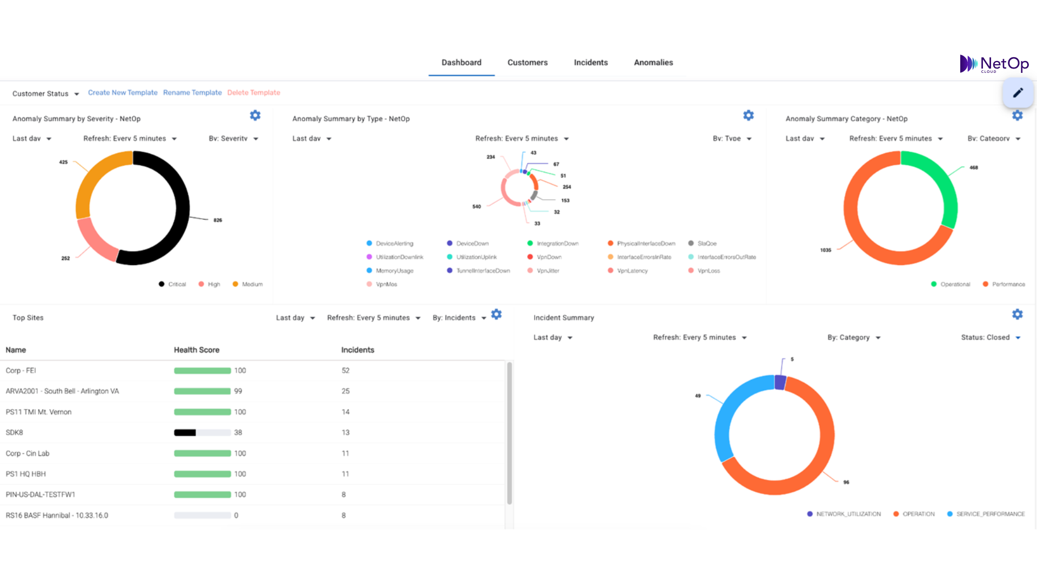1037x583 pixels.
Task: Click Delete Template link
Action: [x=253, y=93]
